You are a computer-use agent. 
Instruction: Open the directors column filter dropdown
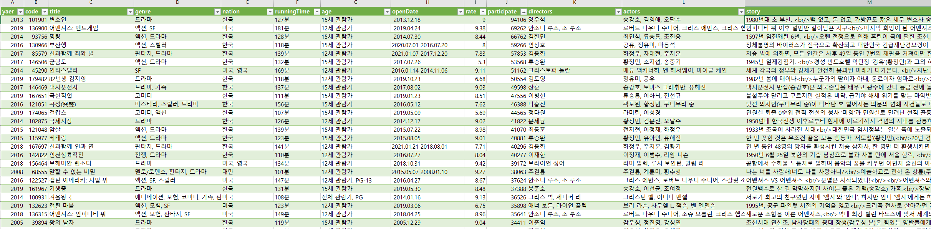pyautogui.click(x=618, y=12)
